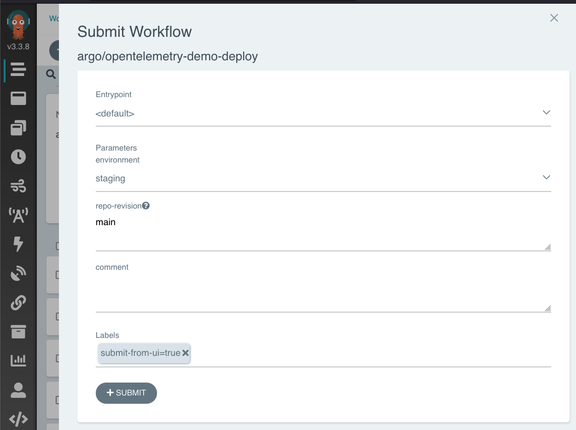Open Workflows list via hamburger sidebar icon

pos(18,70)
